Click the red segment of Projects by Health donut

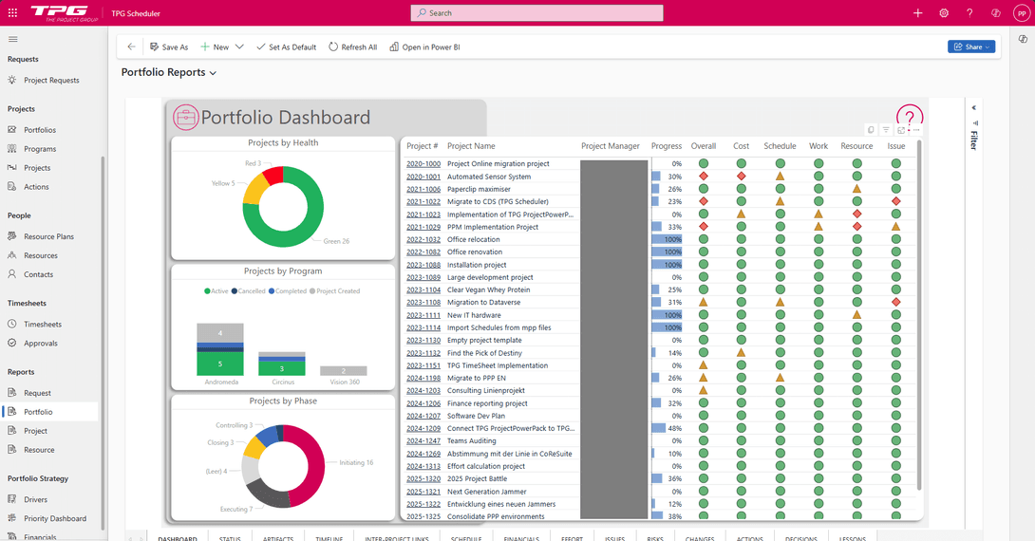(x=273, y=176)
